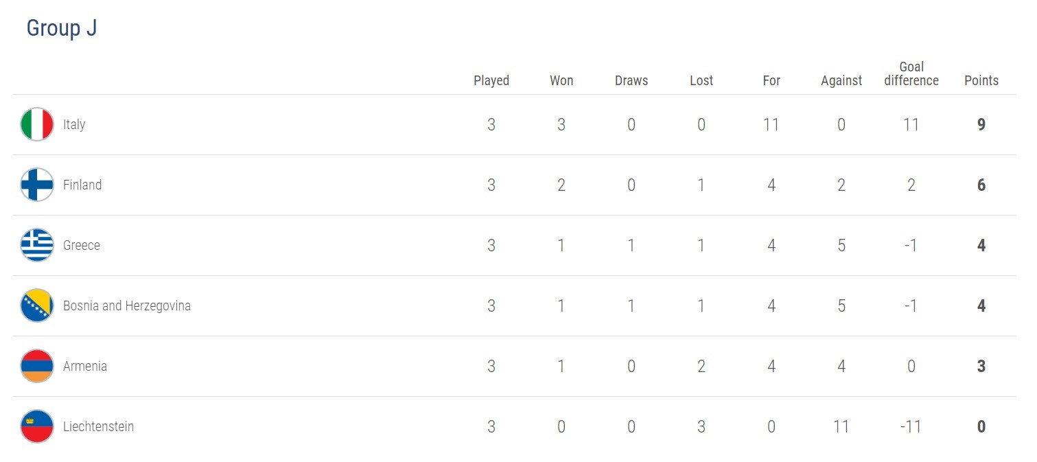Viewport: 1037px width, 462px height.
Task: Click the Armenia flag icon
Action: click(x=37, y=366)
